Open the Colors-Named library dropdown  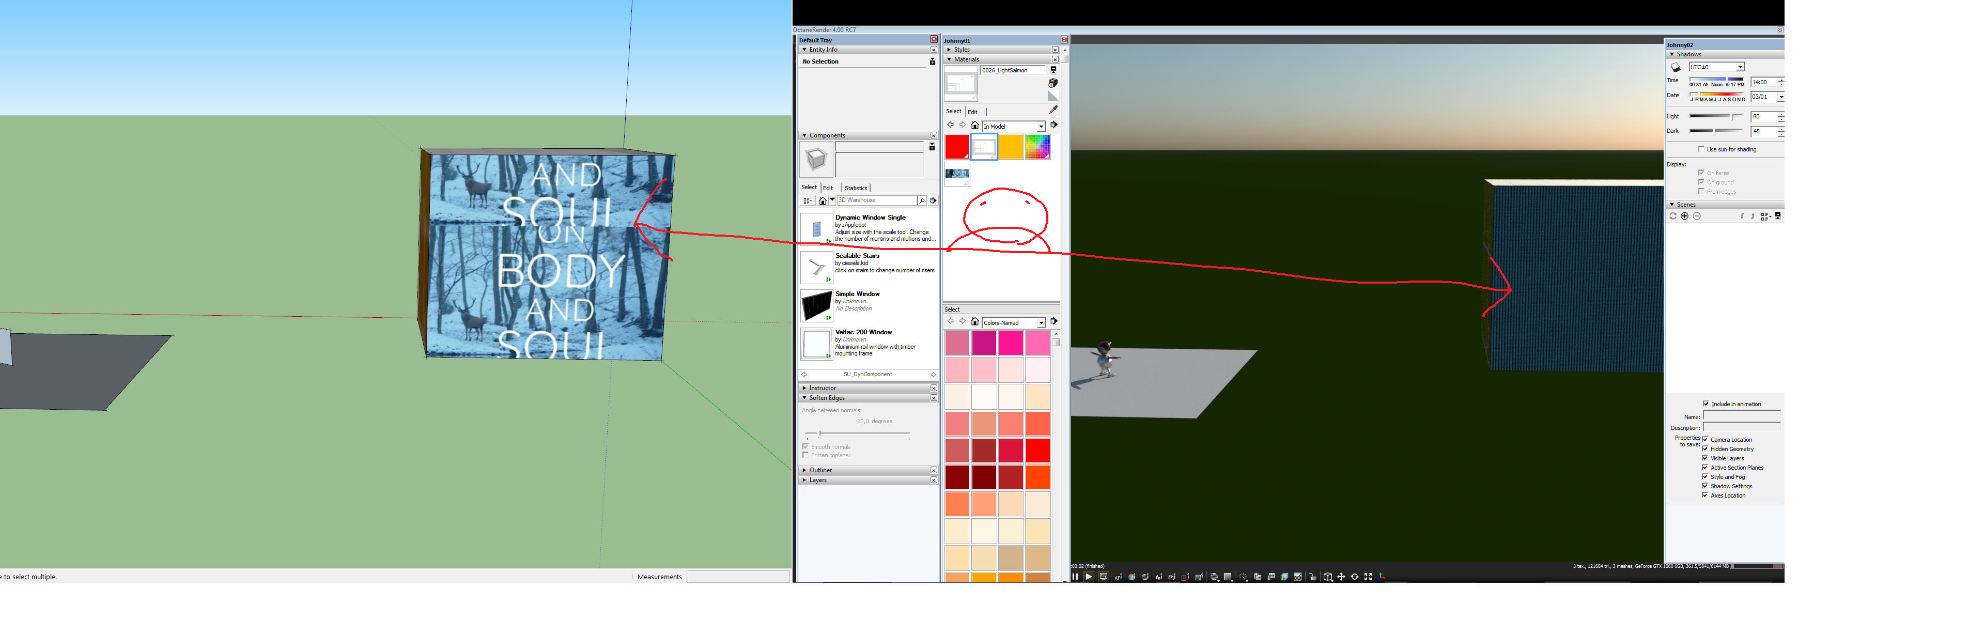(x=1041, y=323)
